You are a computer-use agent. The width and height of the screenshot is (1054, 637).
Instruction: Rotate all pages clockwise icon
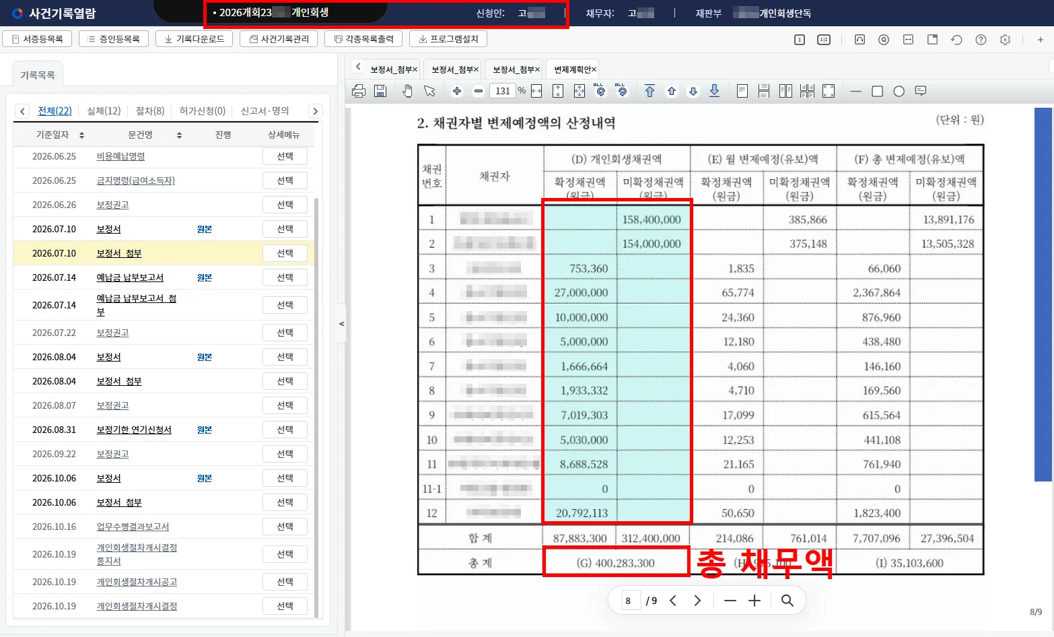tap(622, 90)
